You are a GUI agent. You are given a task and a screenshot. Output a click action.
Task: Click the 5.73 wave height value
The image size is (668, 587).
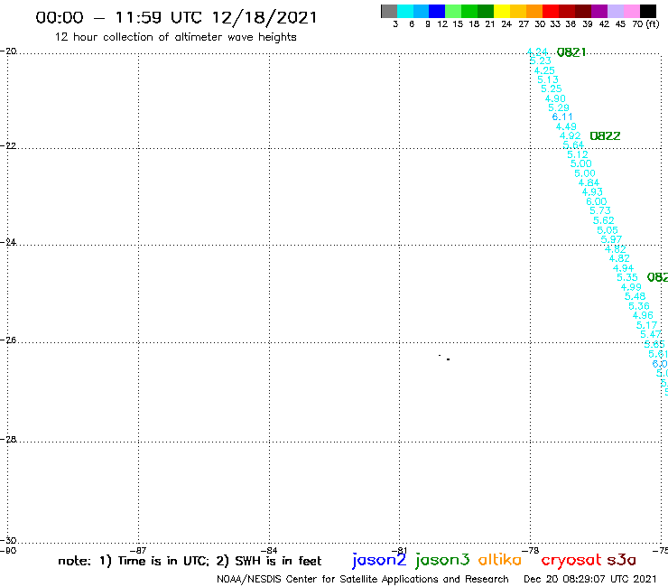tap(600, 210)
